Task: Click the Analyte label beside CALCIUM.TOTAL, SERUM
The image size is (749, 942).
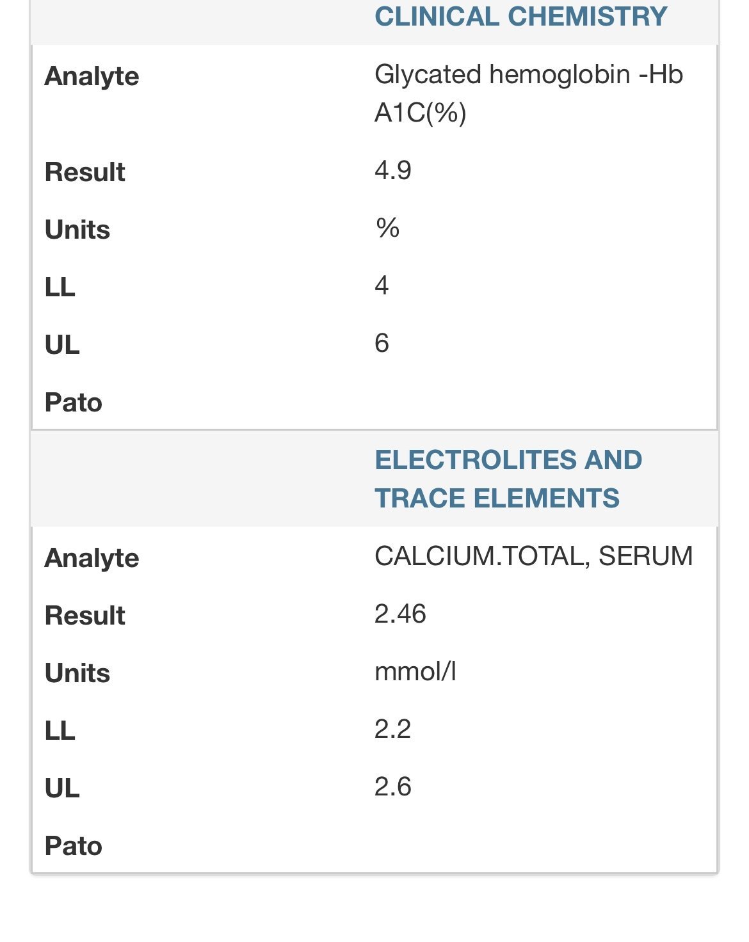Action: tap(92, 558)
